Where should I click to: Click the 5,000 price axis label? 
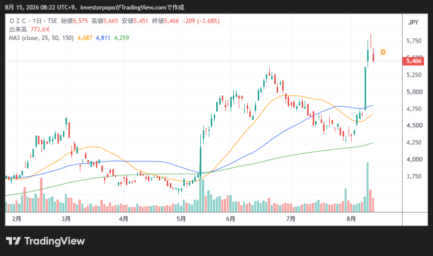pyautogui.click(x=415, y=92)
